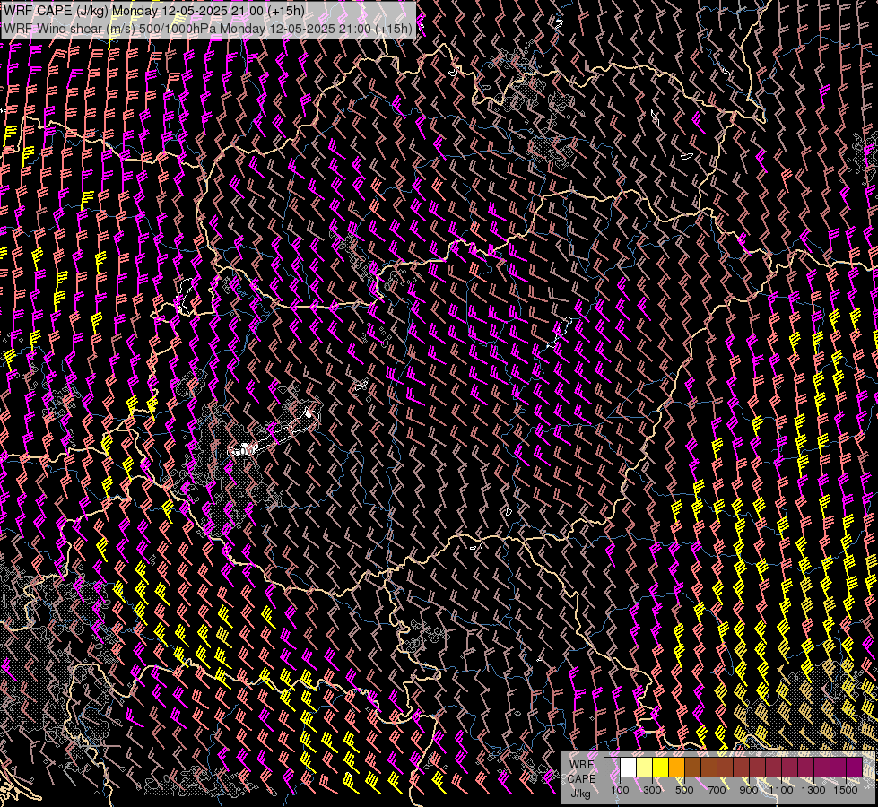Image resolution: width=878 pixels, height=807 pixels.
Task: Select the bright yellow CAPE legend swatch
Action: coord(661,767)
